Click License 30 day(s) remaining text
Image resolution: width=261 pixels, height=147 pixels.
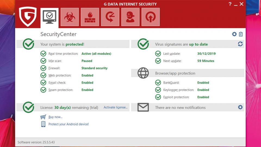point(69,108)
